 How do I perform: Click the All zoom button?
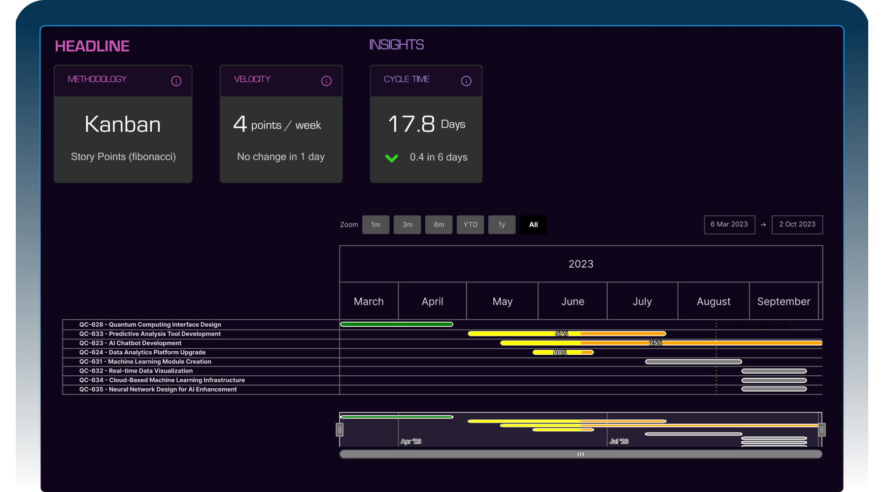533,225
